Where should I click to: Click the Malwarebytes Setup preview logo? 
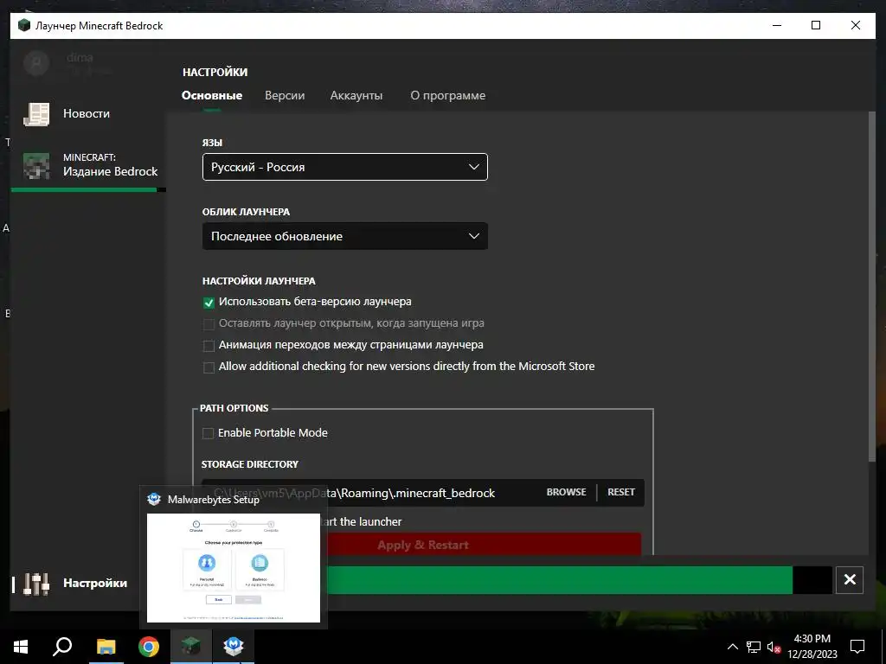(154, 499)
